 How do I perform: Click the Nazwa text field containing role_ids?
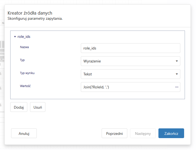point(130,48)
